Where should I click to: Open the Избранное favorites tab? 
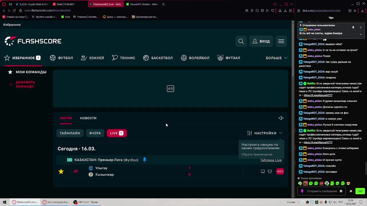tap(22, 58)
